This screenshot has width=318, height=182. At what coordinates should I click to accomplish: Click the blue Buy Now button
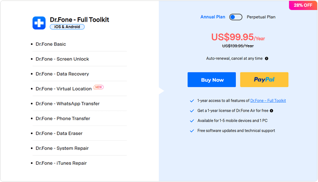tap(212, 80)
